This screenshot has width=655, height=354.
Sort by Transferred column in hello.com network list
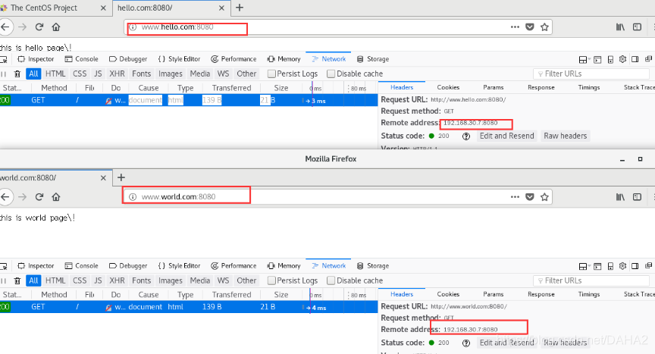click(231, 88)
